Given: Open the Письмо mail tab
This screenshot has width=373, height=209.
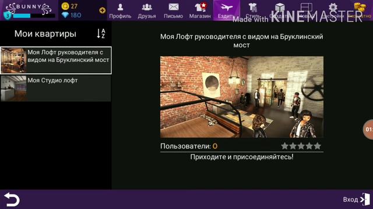Looking at the screenshot, I should pyautogui.click(x=174, y=10).
